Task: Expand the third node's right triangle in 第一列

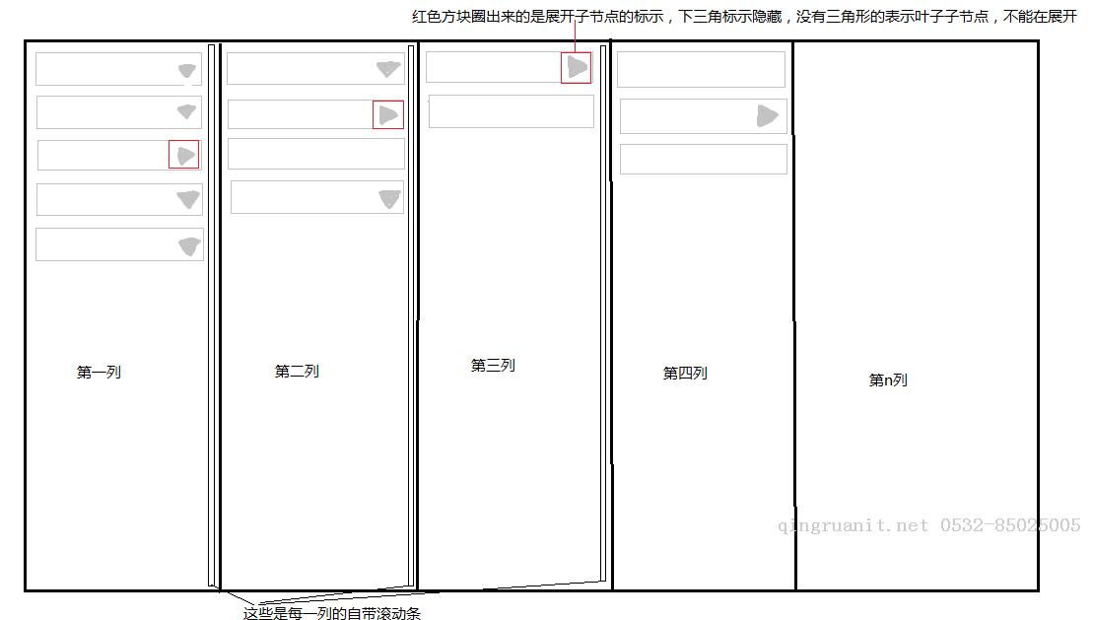Action: [184, 155]
